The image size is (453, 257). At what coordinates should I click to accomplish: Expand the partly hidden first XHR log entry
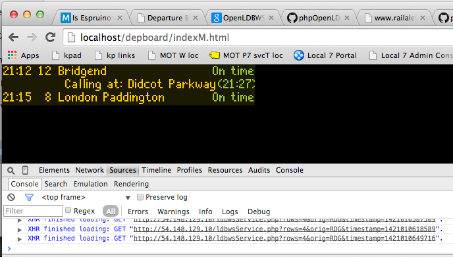click(20, 221)
